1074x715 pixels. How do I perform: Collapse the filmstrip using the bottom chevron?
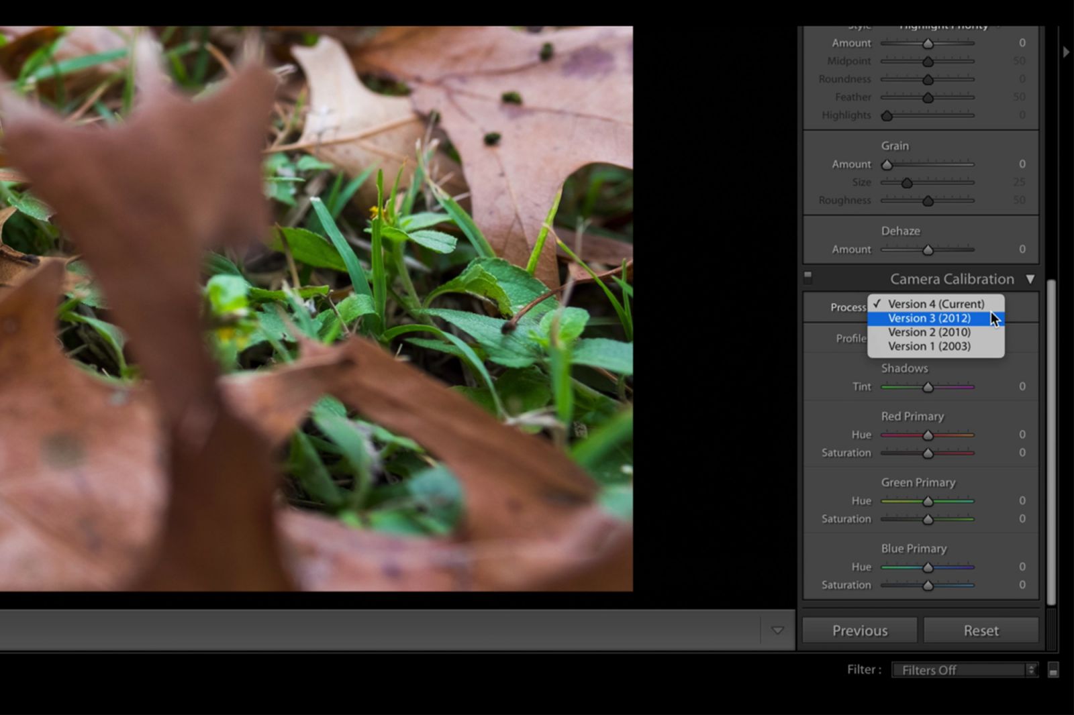778,630
